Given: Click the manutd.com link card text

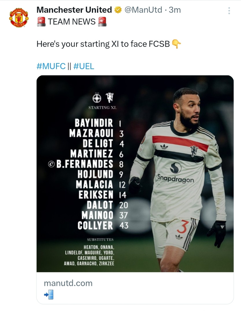Looking at the screenshot, I should [68, 283].
